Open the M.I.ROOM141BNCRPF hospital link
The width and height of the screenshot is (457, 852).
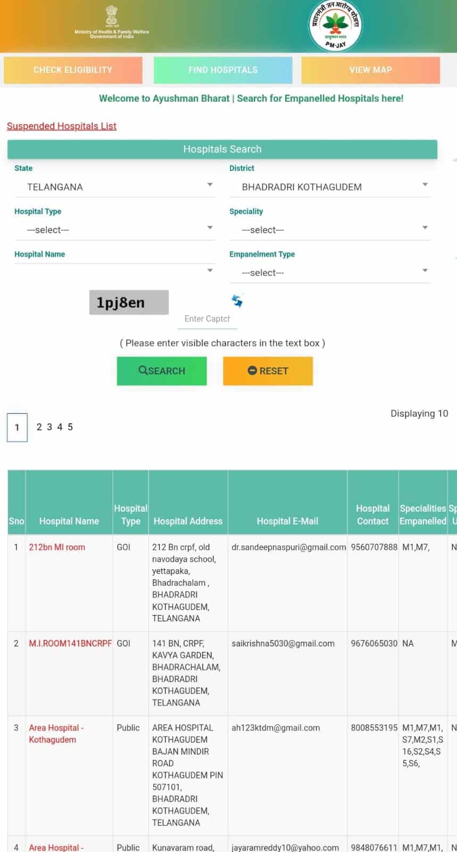pos(70,643)
